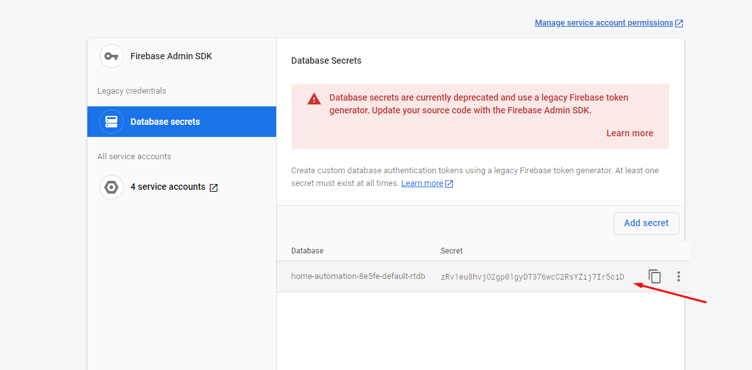752x370 pixels.
Task: Click the red warning triangle icon
Action: tap(314, 99)
